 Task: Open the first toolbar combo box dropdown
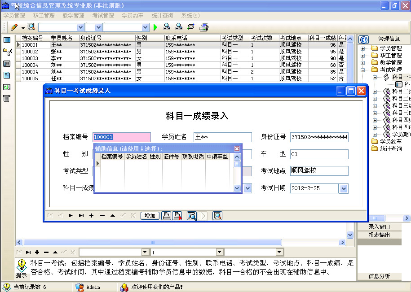(x=80, y=27)
